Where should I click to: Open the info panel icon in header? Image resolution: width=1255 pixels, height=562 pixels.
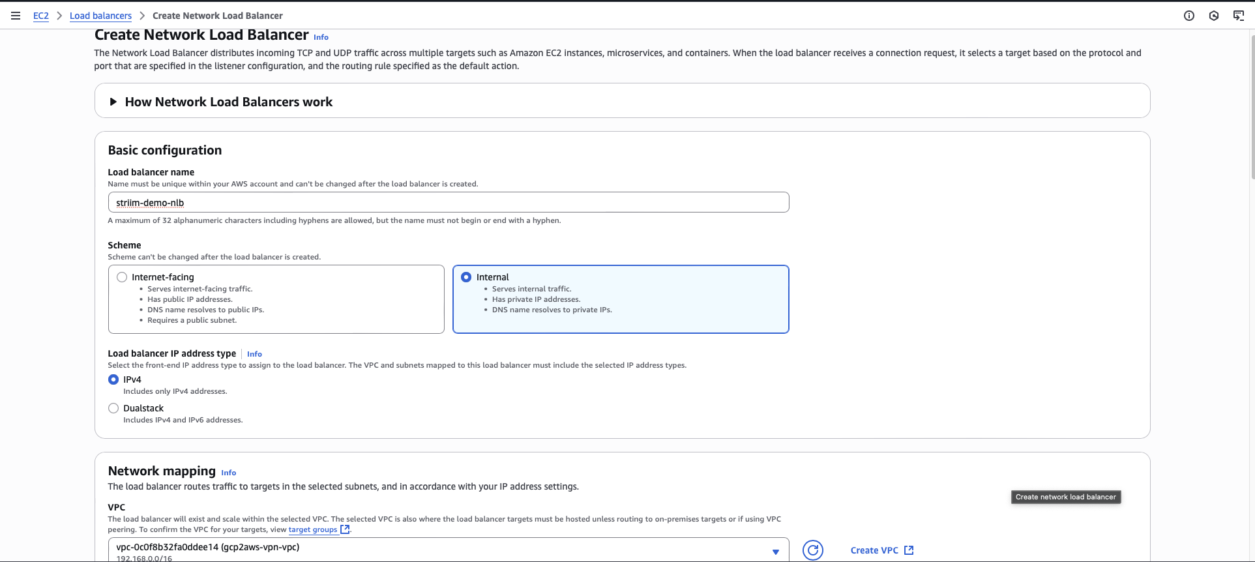click(1189, 16)
